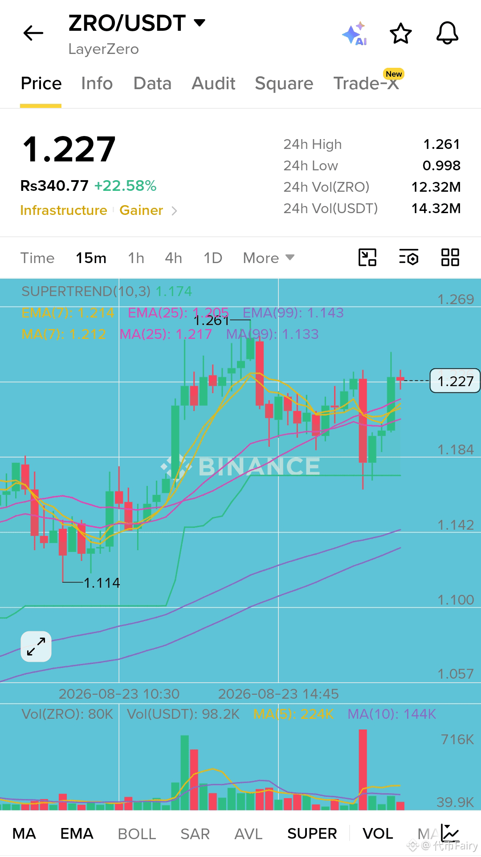Expand chart to fullscreen

36,647
